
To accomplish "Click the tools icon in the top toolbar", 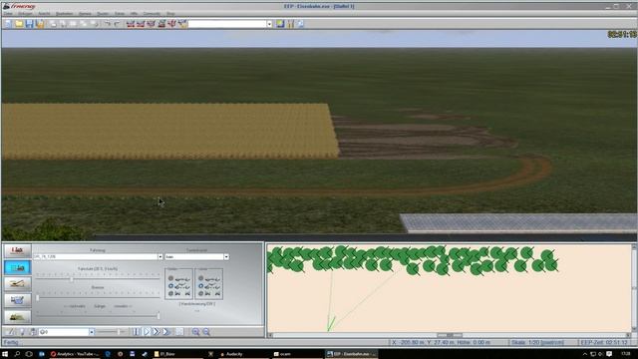I will (x=290, y=24).
